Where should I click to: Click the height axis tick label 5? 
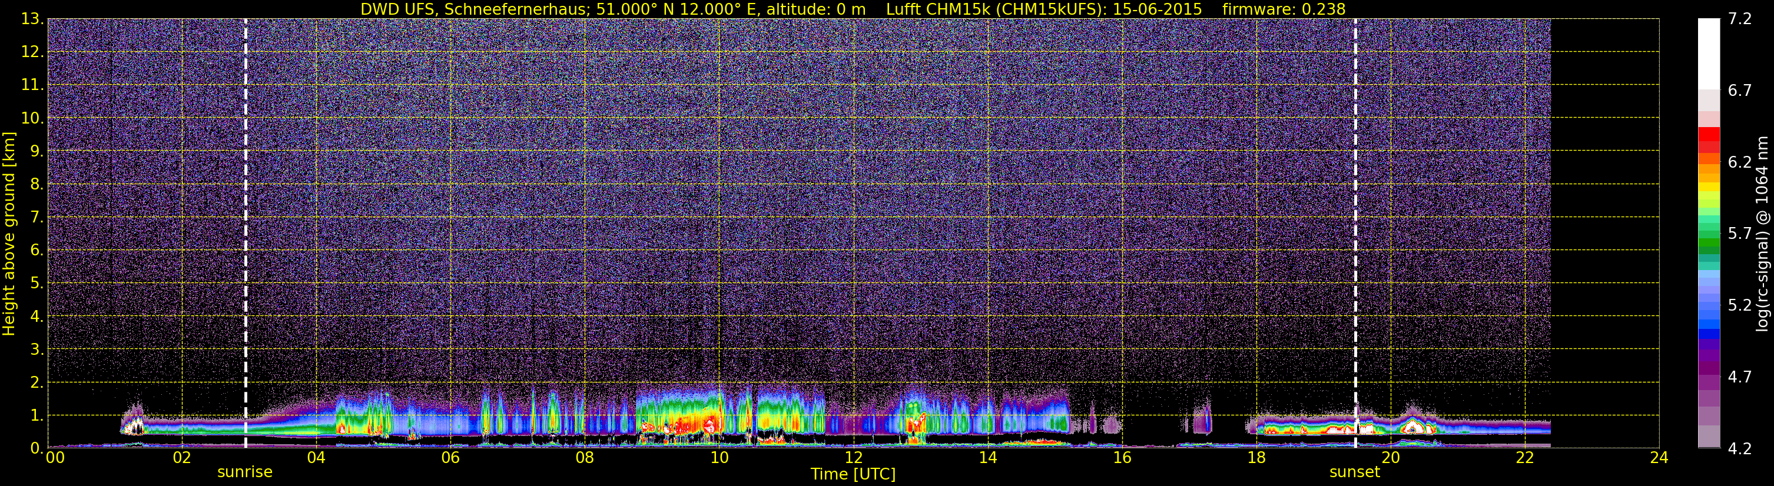pyautogui.click(x=37, y=284)
